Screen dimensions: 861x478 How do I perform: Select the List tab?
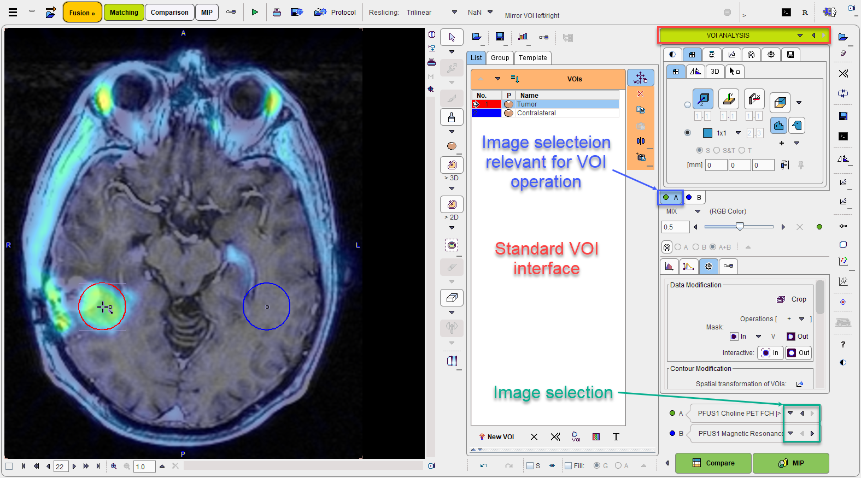point(476,58)
